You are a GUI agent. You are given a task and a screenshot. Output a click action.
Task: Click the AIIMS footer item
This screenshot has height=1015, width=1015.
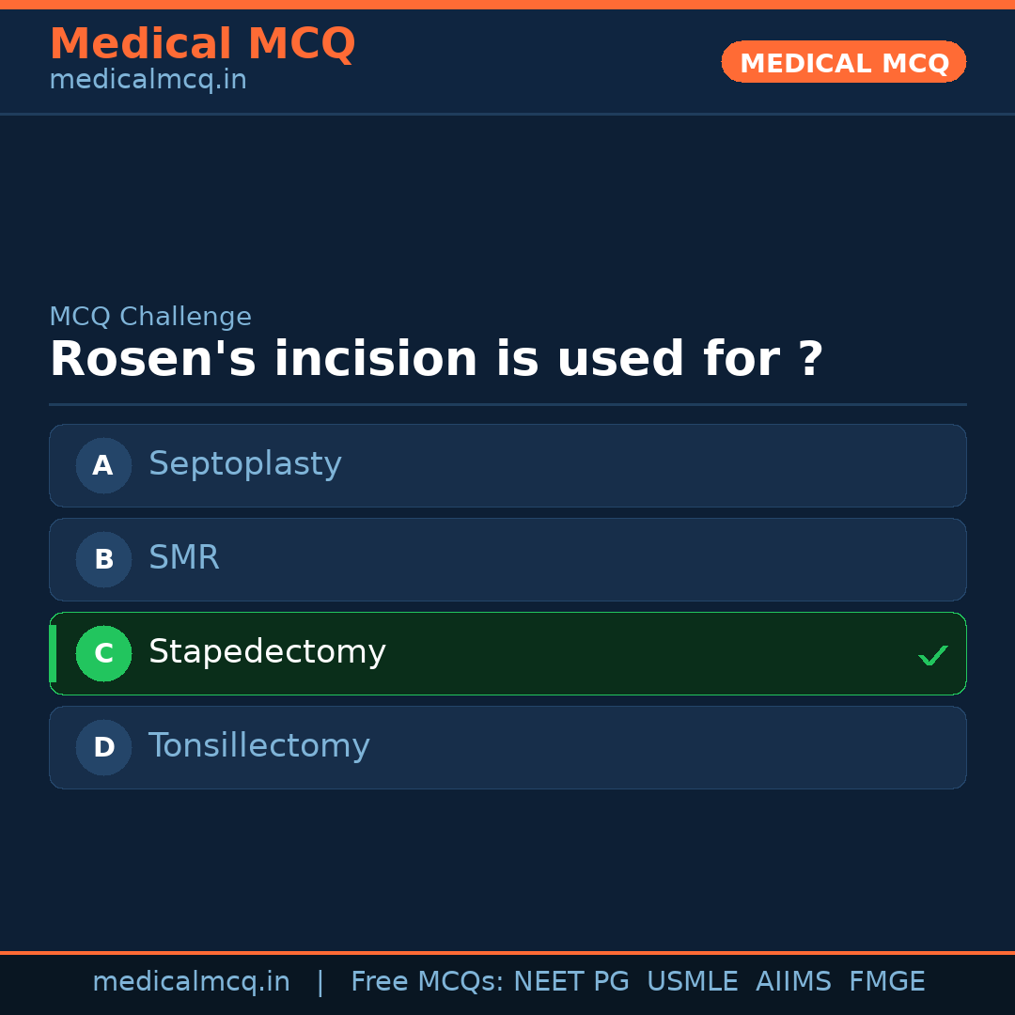[x=793, y=982]
